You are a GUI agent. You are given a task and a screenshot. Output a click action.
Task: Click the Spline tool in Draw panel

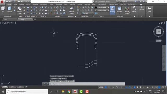(x=40, y=10)
